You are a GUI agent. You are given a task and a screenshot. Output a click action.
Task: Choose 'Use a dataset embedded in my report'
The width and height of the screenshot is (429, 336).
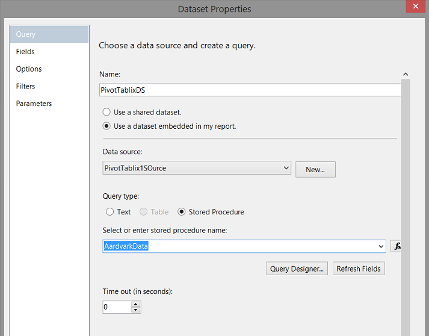(107, 126)
